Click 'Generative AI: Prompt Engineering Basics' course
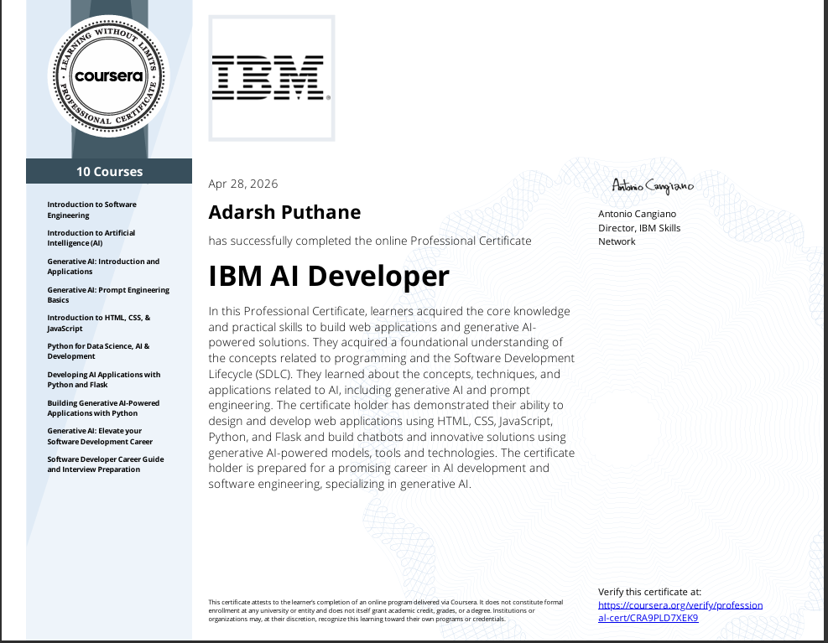The width and height of the screenshot is (828, 643). pos(108,295)
